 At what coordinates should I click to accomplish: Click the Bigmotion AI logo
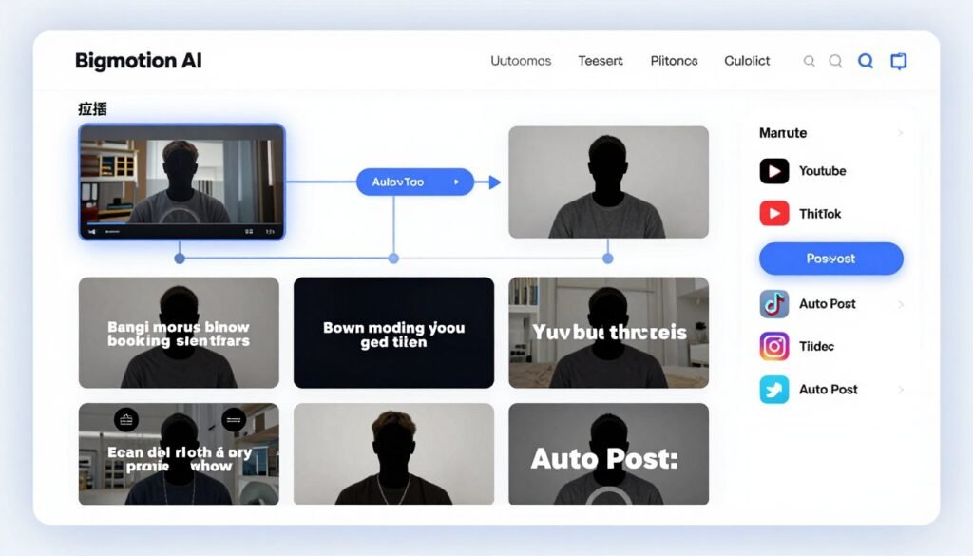click(139, 61)
